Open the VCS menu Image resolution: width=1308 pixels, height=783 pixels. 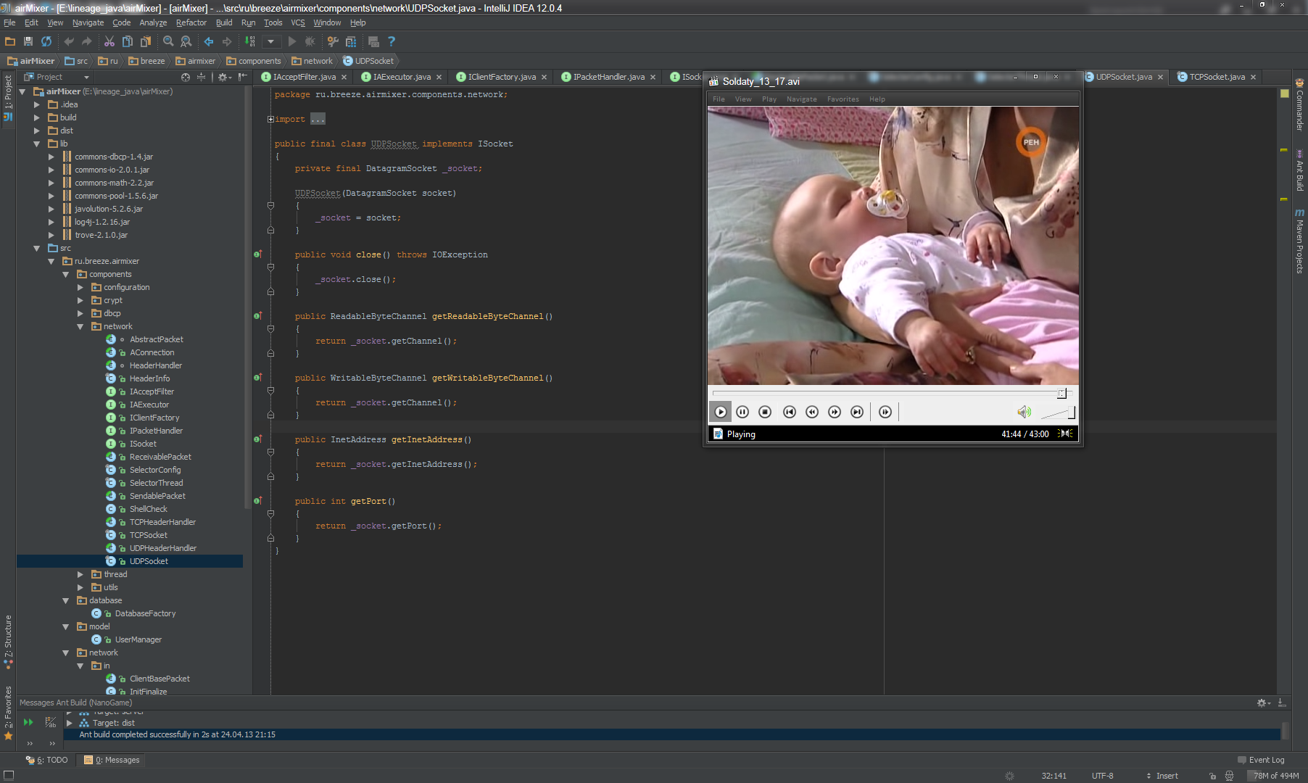(x=298, y=22)
